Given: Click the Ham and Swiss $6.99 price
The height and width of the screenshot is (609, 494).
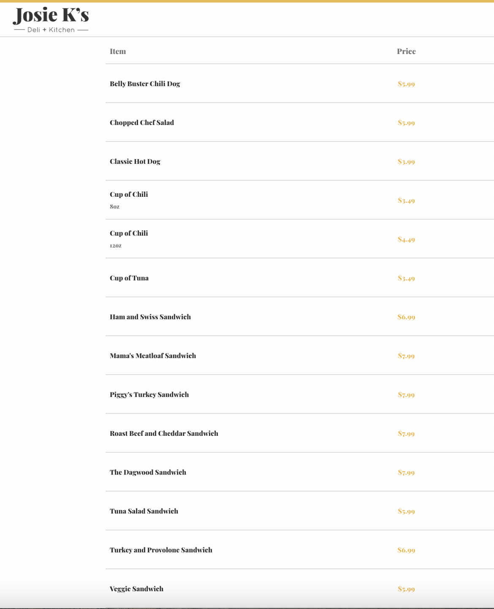Looking at the screenshot, I should 406,317.
